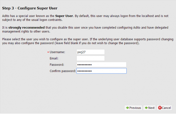
Task: Click the Email label text
Action: [x=54, y=58]
